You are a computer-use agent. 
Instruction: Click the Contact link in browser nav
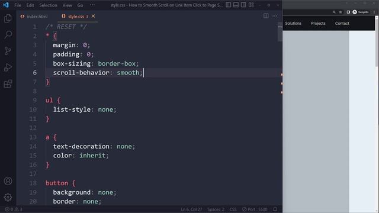point(342,24)
